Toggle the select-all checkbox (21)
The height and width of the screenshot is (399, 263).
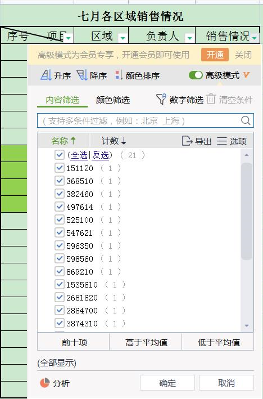(60, 155)
